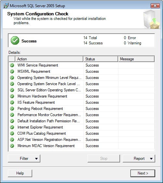Viewport: 163px width, 183px height.
Task: Click check icon for Internet Explorer Requirement
Action: coord(12,127)
